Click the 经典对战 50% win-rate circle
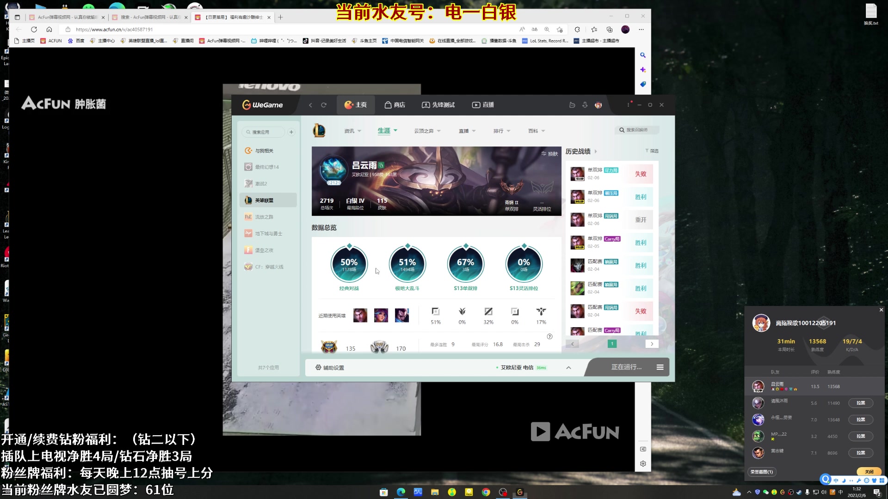 click(x=349, y=264)
